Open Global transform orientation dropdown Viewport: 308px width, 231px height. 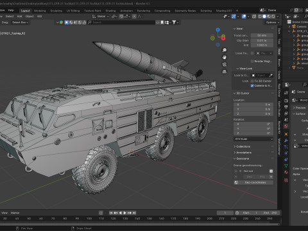click(x=101, y=17)
